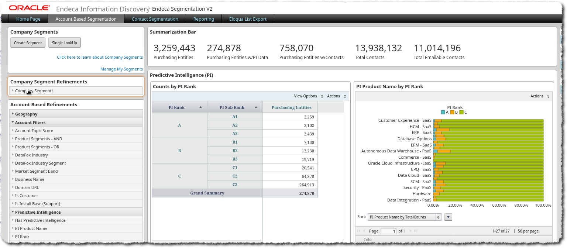Toggle sort order on the PI Rank column

(x=199, y=107)
